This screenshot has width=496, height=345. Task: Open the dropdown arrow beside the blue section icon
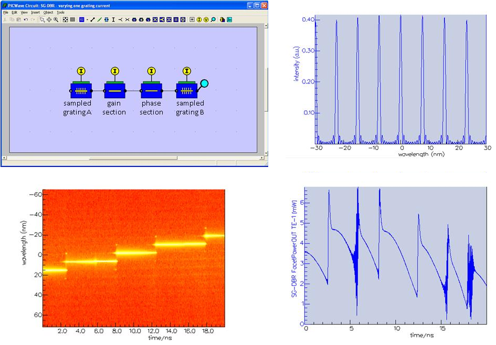point(87,19)
